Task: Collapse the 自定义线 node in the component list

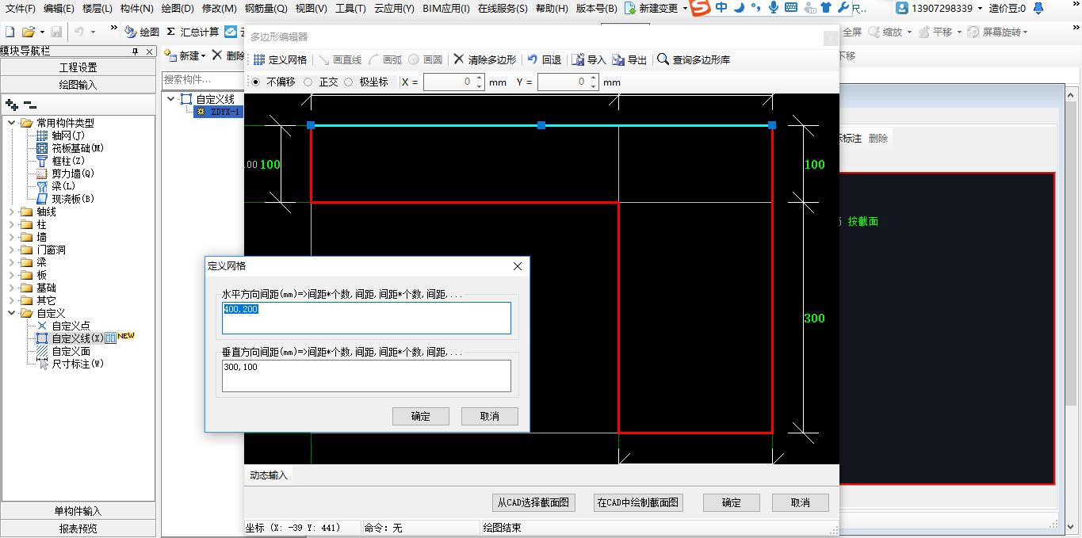Action: click(172, 99)
